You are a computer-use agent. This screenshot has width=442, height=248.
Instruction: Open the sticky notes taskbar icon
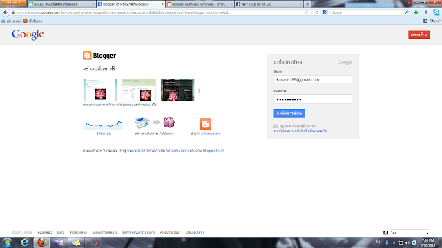pyautogui.click(x=76, y=242)
